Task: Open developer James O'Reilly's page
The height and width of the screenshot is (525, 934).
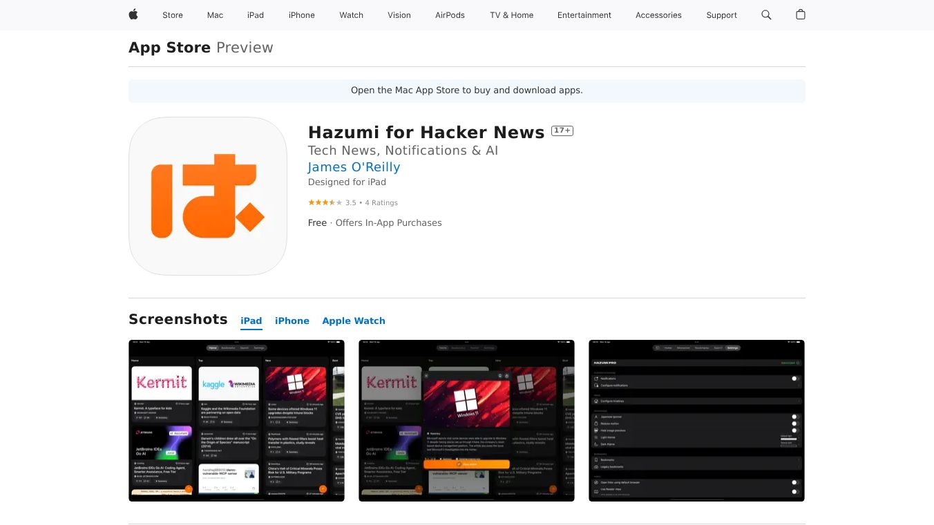Action: [354, 167]
